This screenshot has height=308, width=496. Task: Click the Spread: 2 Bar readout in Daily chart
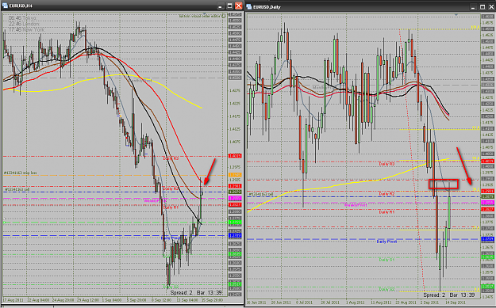pos(449,295)
